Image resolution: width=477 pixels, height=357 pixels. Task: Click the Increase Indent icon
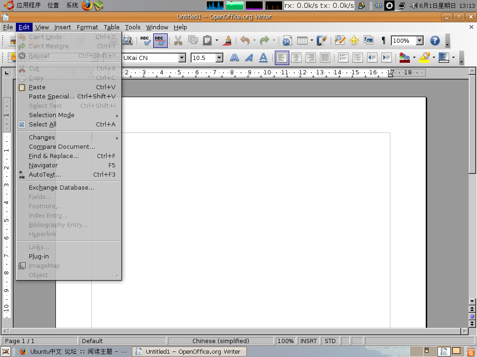(387, 57)
